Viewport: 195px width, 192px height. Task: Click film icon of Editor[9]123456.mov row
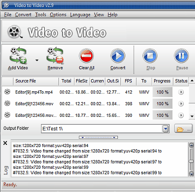(7, 103)
